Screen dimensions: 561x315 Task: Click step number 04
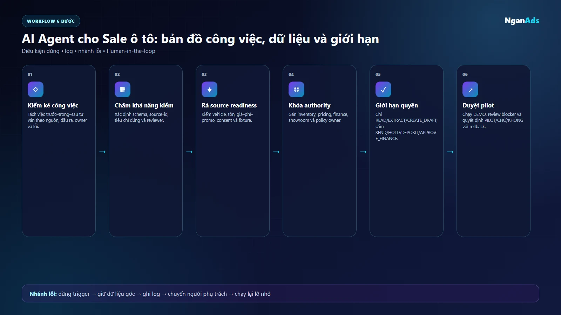coord(291,75)
